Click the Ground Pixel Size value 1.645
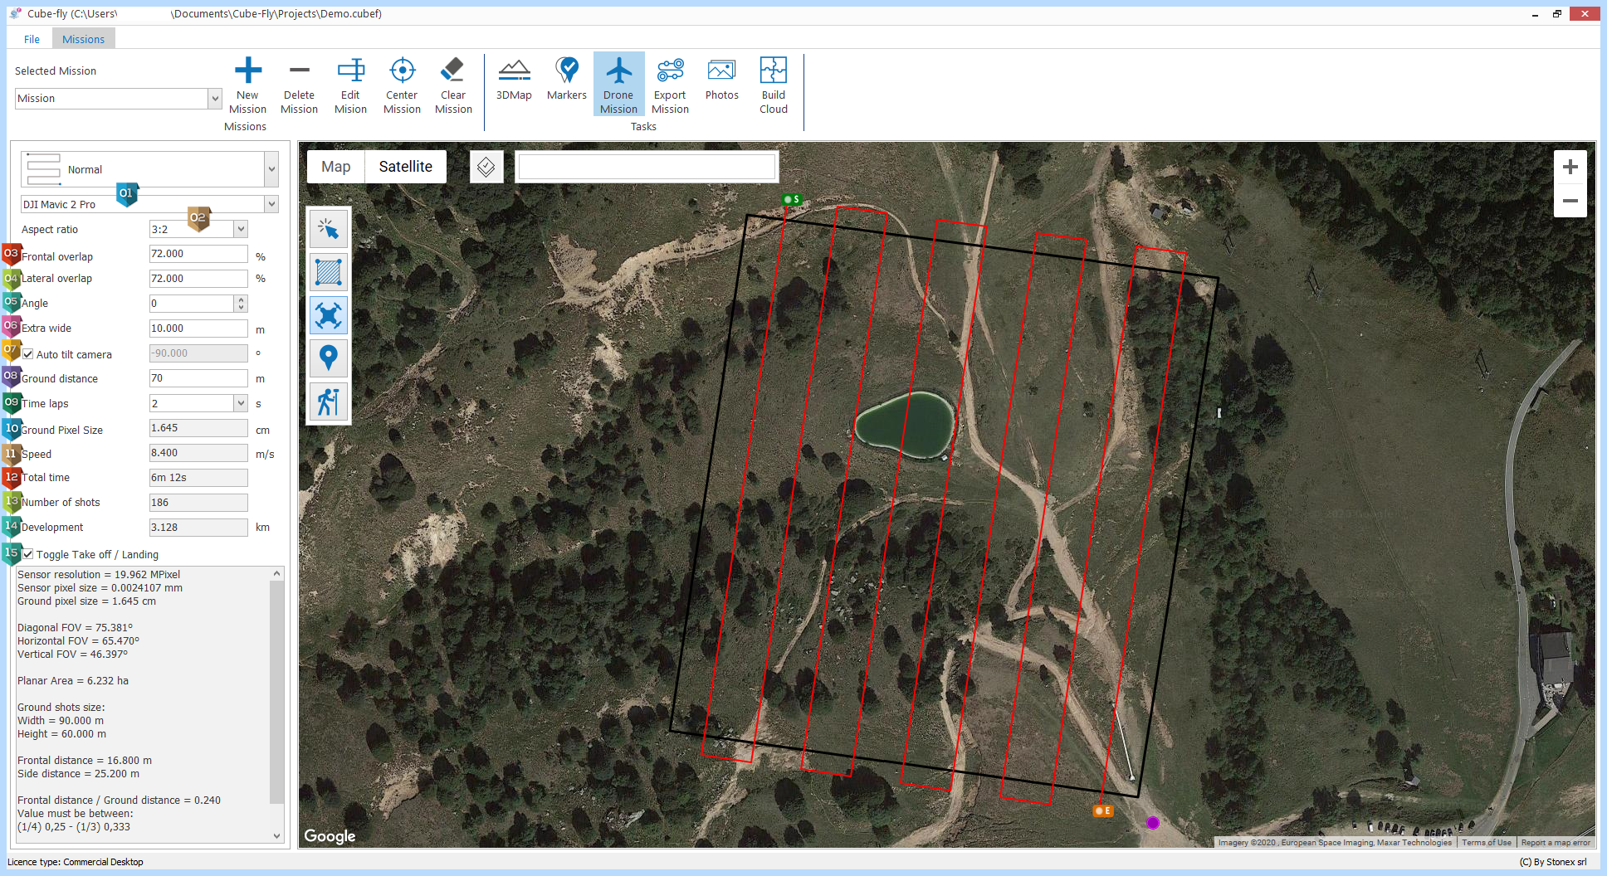The width and height of the screenshot is (1607, 876). tap(198, 428)
